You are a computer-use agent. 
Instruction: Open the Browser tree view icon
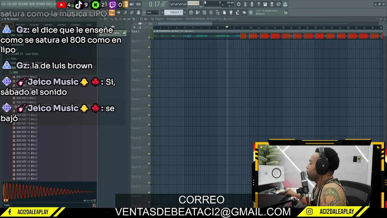coord(218,12)
